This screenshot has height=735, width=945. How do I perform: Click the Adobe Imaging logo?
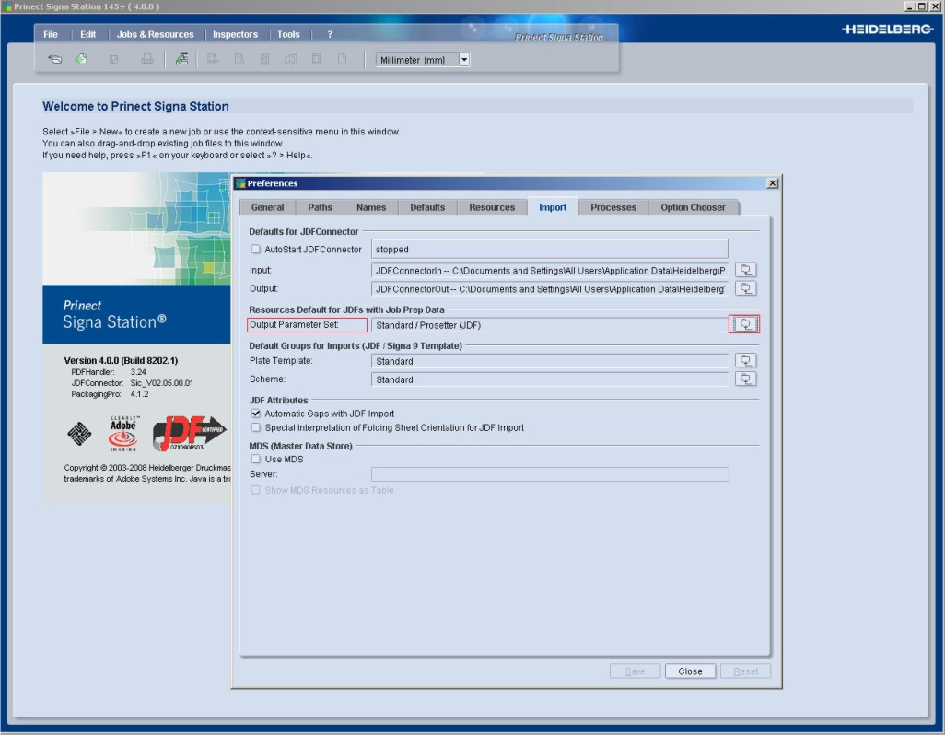[x=122, y=433]
